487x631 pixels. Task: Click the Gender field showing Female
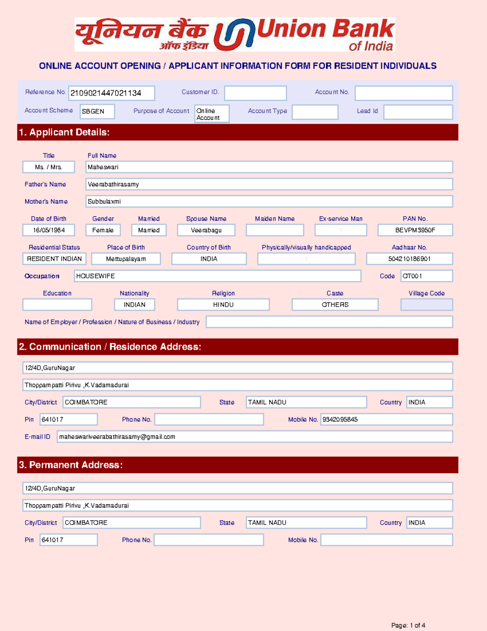[103, 230]
